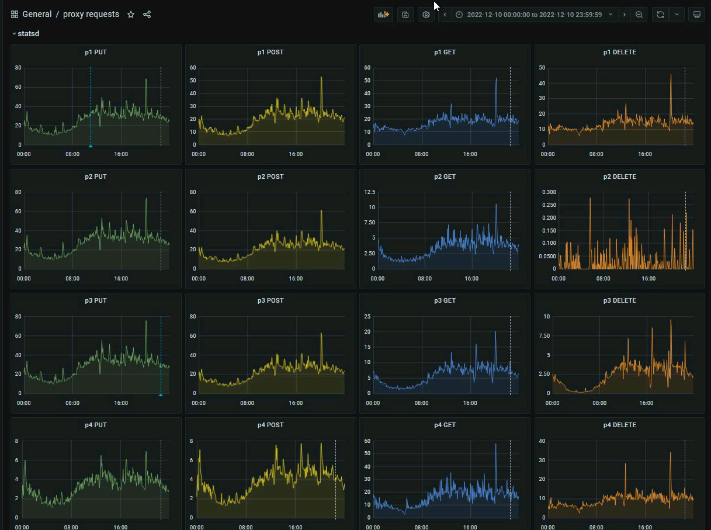
Task: Collapse the statsd row
Action: click(25, 34)
